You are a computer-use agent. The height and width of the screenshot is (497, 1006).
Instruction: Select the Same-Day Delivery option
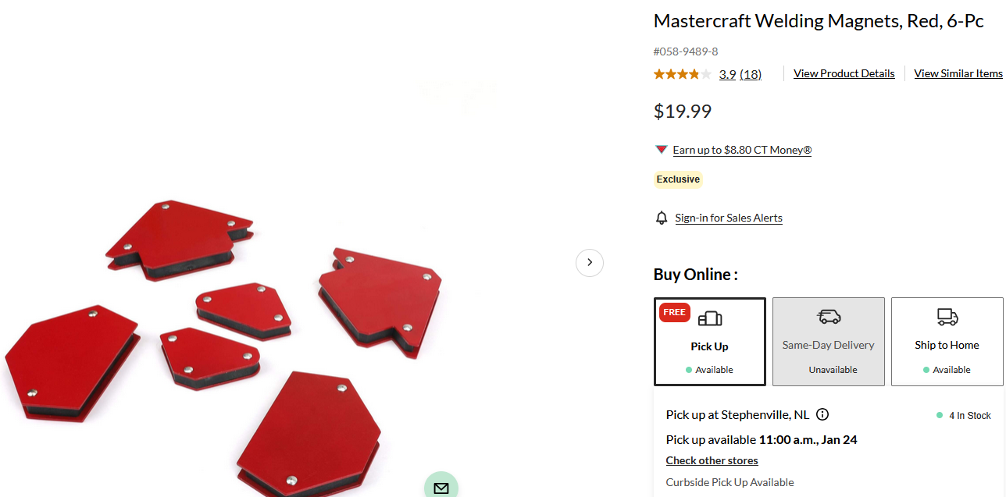[829, 342]
